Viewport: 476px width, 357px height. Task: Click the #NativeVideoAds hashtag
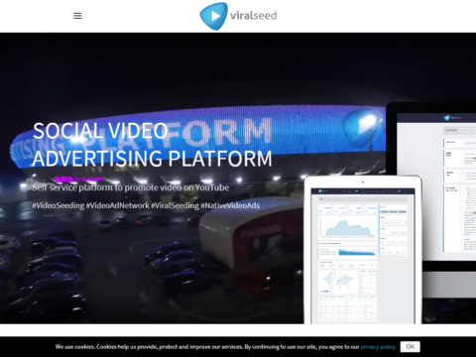pos(230,205)
